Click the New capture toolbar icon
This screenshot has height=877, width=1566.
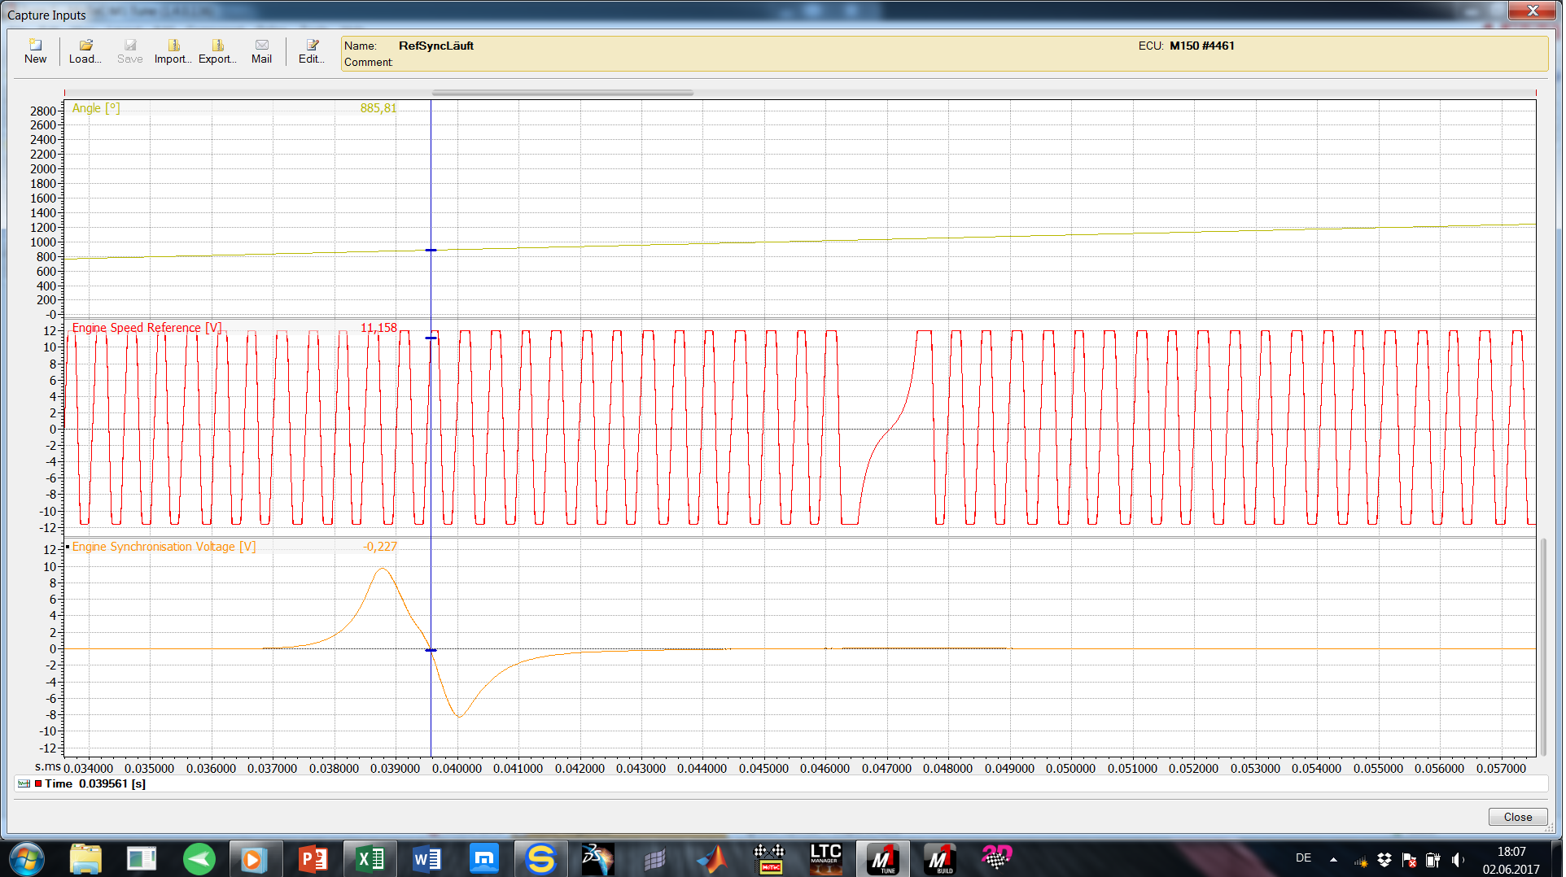[35, 51]
